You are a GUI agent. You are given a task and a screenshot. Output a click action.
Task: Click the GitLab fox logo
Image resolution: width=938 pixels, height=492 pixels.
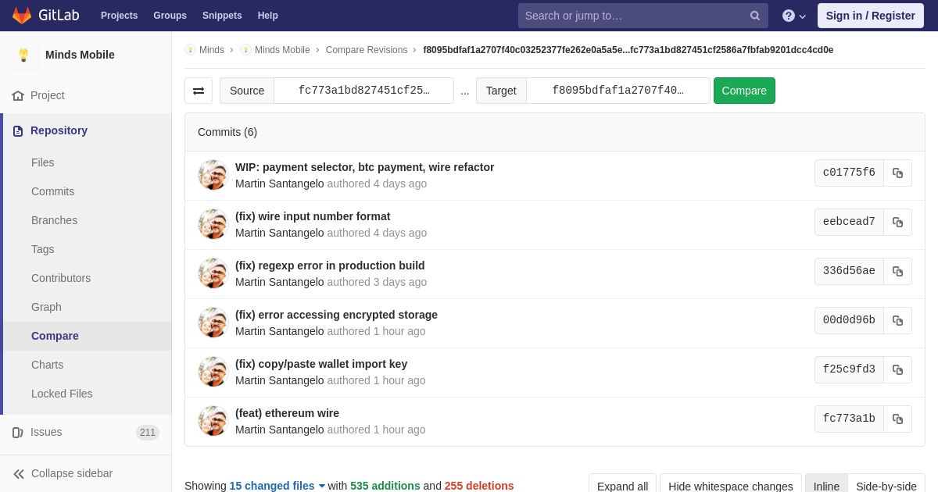tap(22, 16)
